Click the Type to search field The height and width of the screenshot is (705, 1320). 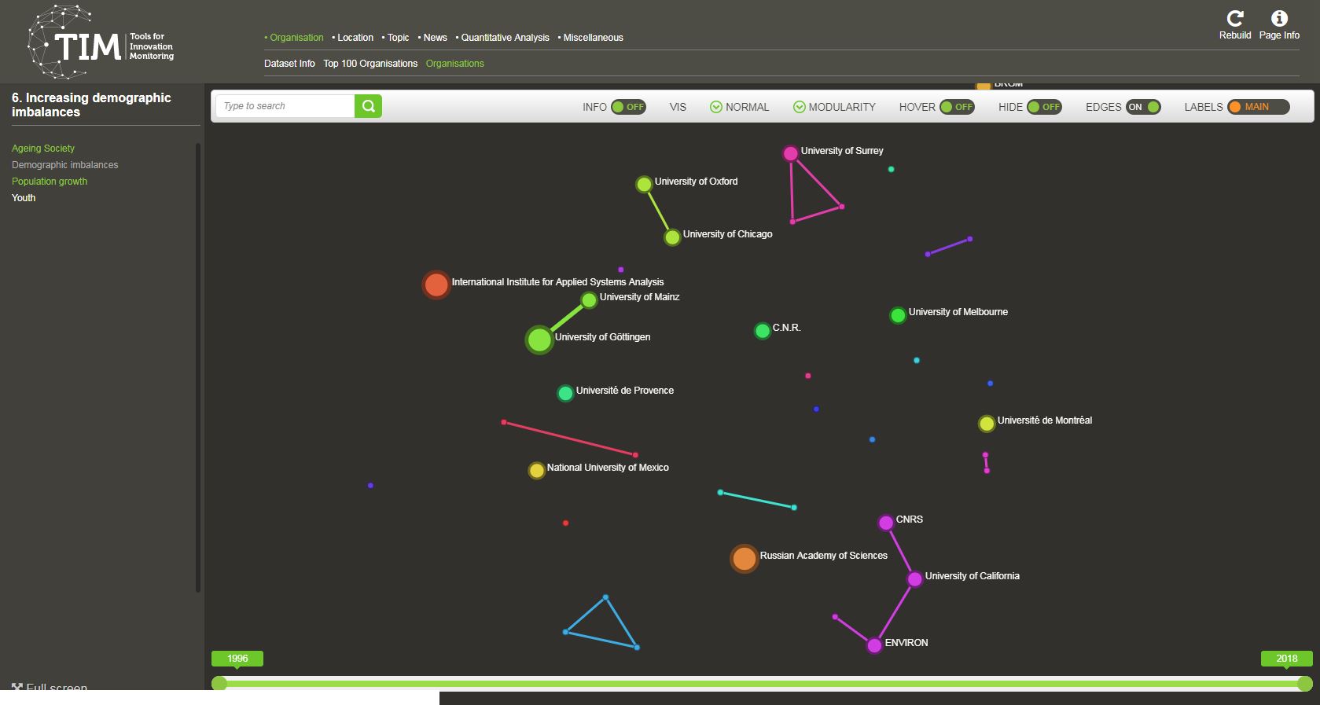285,106
